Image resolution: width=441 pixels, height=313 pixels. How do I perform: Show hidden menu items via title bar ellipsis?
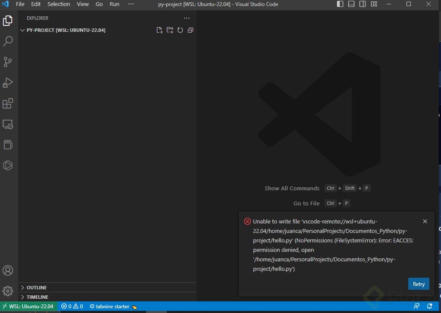click(x=131, y=4)
